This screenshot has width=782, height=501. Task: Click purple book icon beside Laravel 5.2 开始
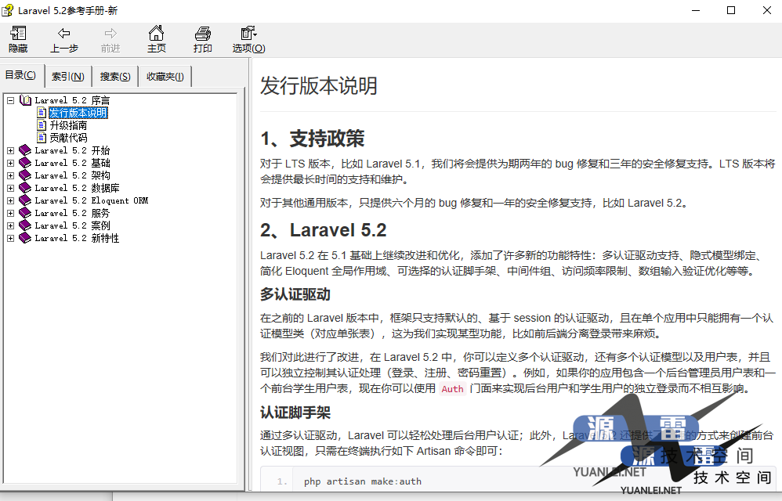tap(25, 150)
